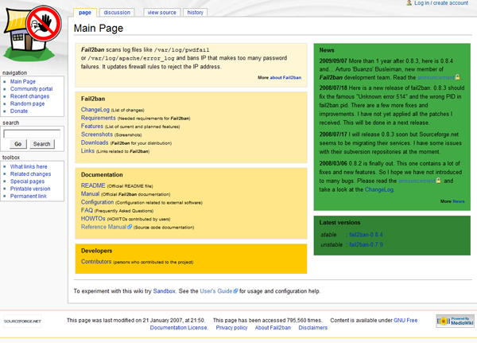The width and height of the screenshot is (477, 343).
Task: Open the README link
Action: (93, 185)
